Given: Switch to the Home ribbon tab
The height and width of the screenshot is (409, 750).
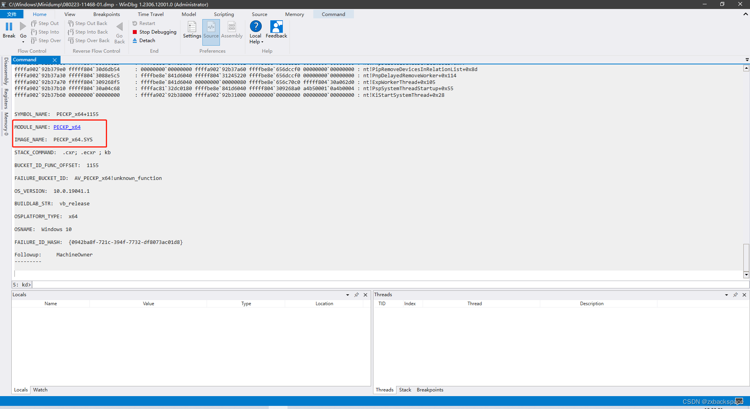Looking at the screenshot, I should coord(39,14).
